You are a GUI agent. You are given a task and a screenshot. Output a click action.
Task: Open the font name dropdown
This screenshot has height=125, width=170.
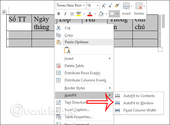pyautogui.click(x=84, y=5)
